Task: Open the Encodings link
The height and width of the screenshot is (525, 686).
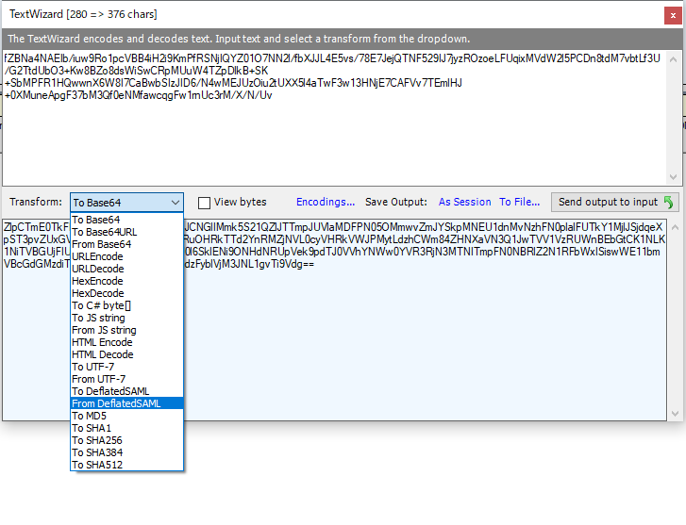Action: pos(326,202)
